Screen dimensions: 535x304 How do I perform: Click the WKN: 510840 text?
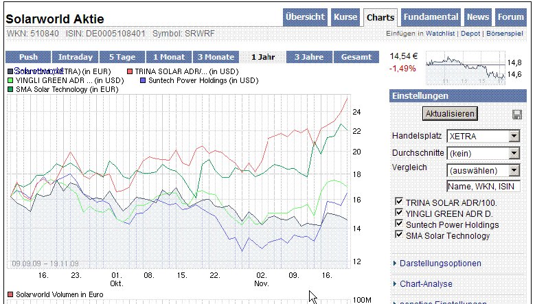(x=33, y=34)
